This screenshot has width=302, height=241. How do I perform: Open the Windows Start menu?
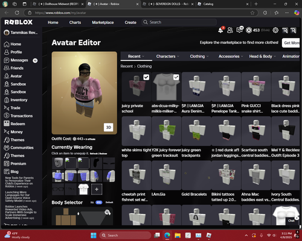(94, 236)
